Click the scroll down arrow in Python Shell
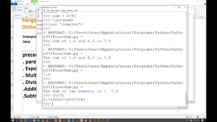Viewport: 217px width, 122px height. coord(186,105)
